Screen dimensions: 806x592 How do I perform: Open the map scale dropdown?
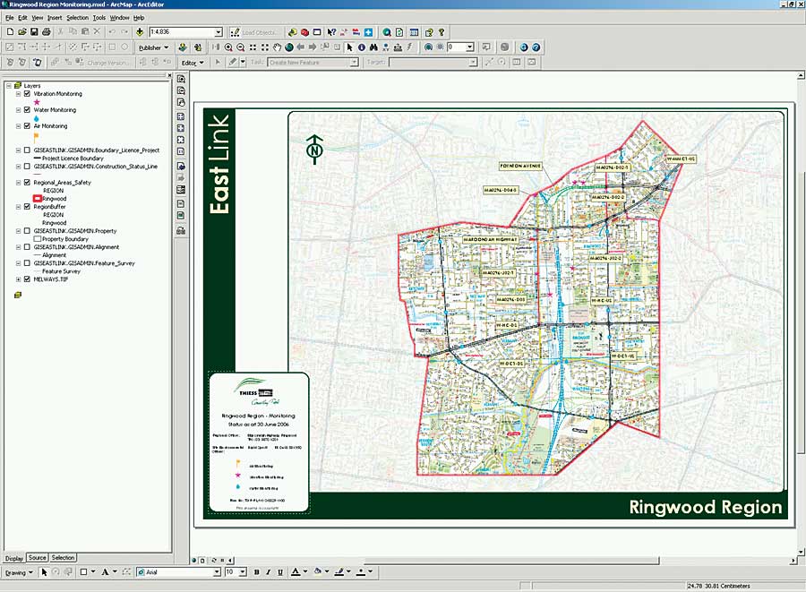click(x=218, y=32)
